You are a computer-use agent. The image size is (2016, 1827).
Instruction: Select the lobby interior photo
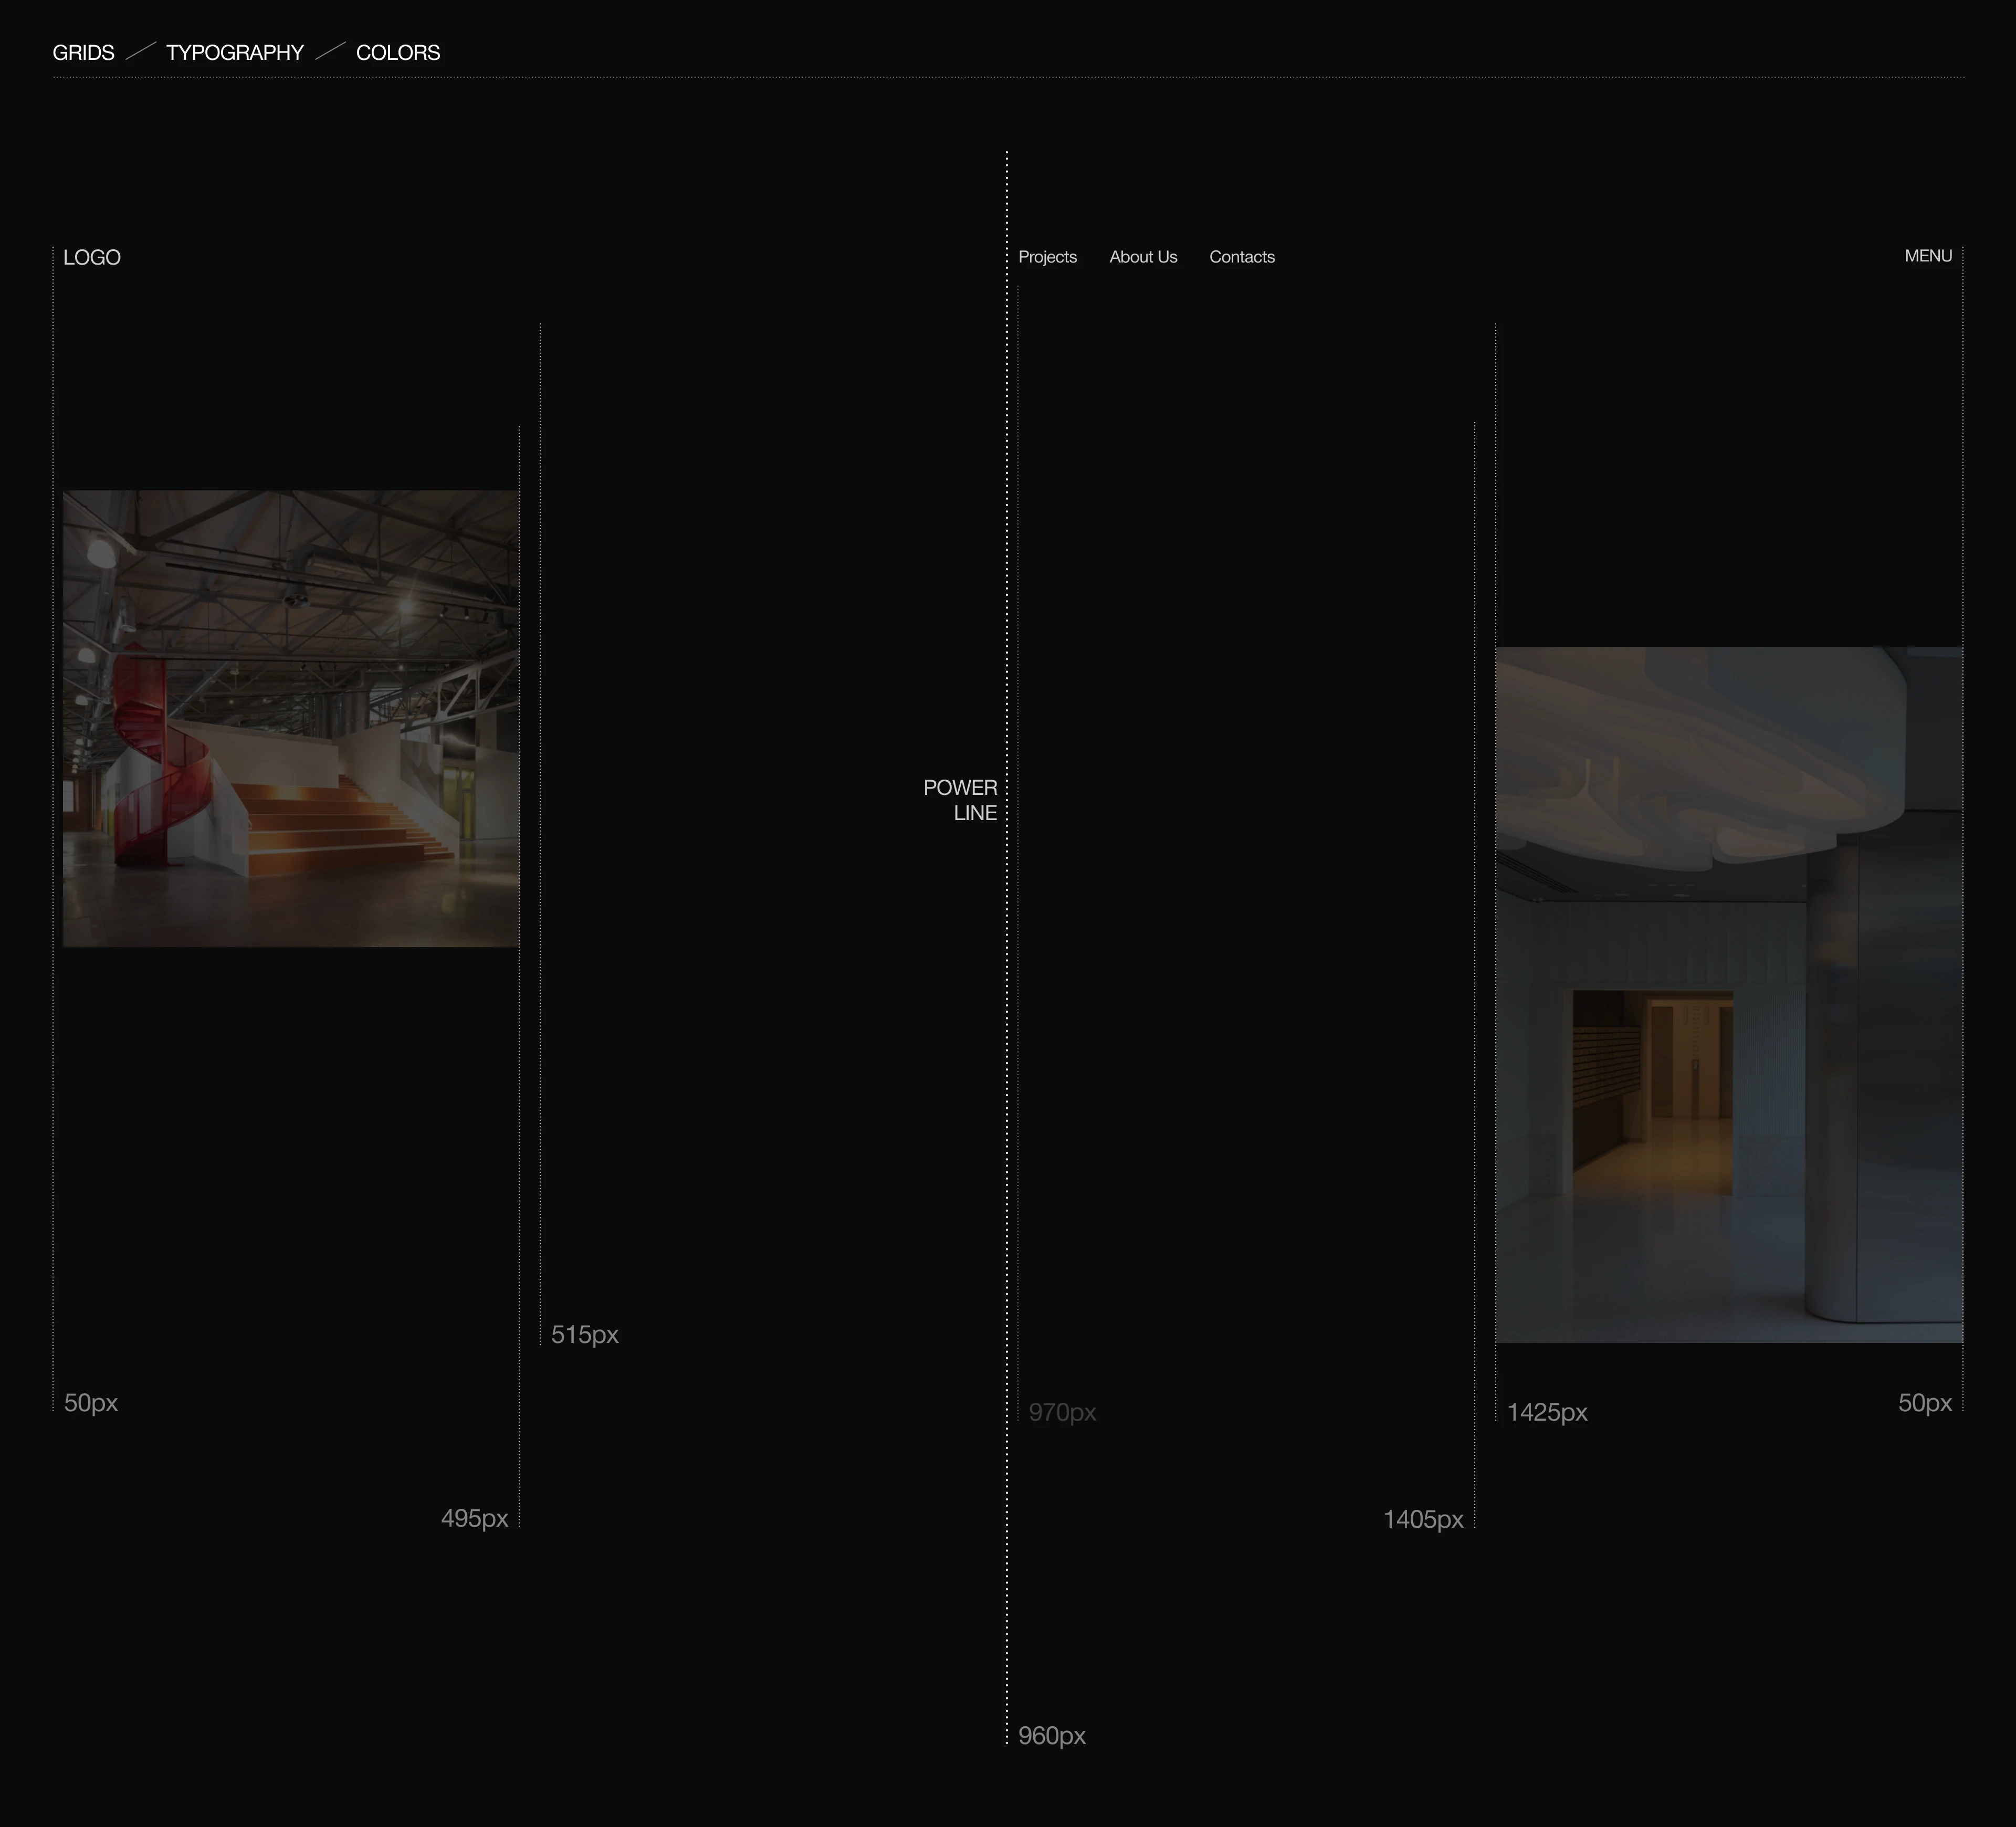(1729, 995)
